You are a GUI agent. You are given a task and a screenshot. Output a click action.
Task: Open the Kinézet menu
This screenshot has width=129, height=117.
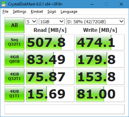tap(37, 11)
